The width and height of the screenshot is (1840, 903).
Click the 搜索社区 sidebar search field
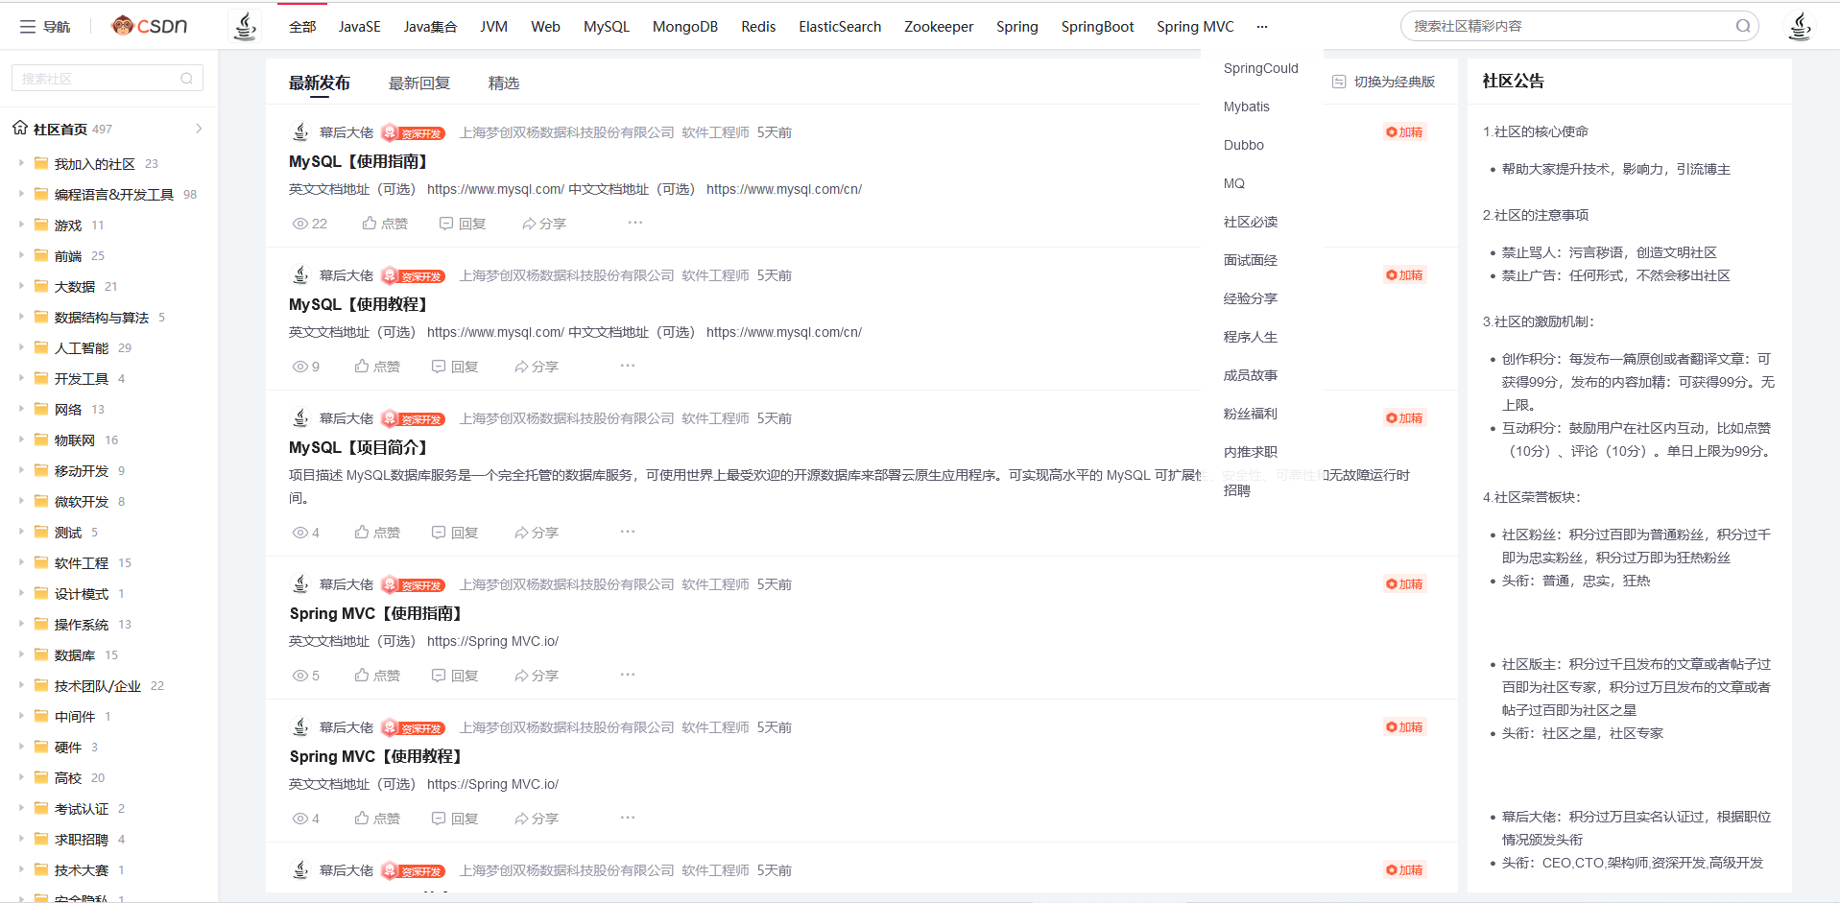tap(106, 78)
